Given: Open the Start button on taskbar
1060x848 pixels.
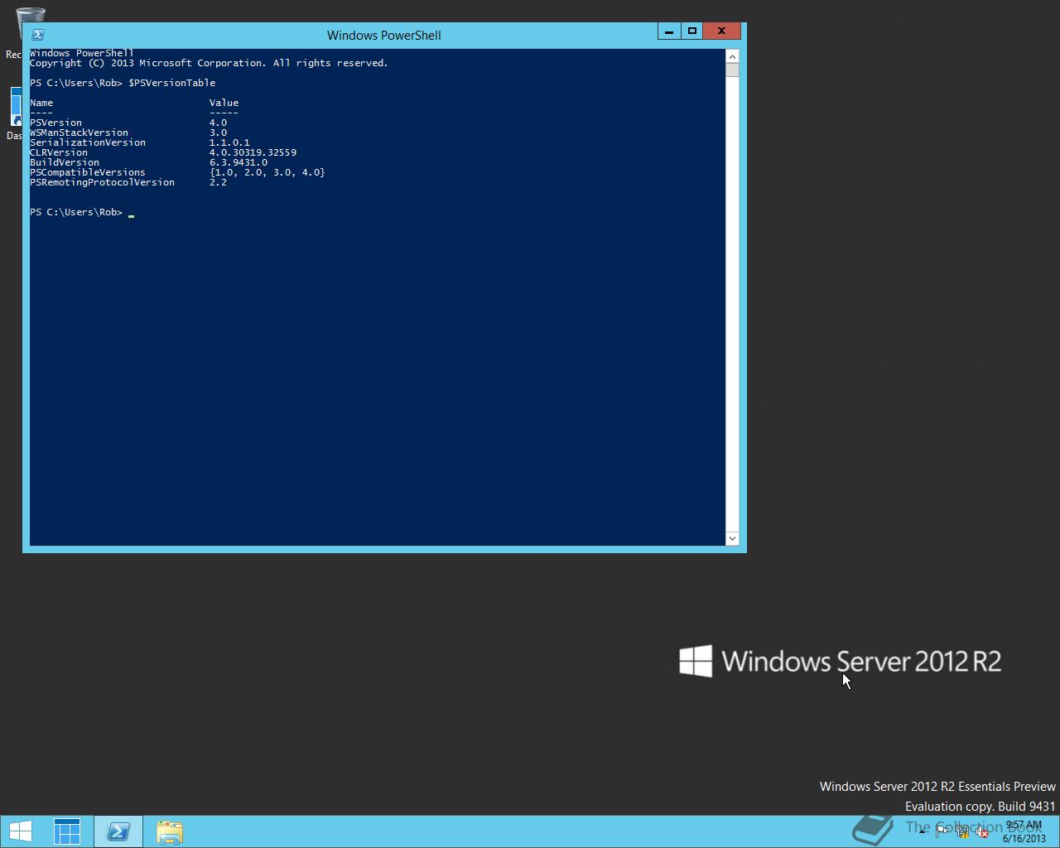Looking at the screenshot, I should tap(21, 831).
